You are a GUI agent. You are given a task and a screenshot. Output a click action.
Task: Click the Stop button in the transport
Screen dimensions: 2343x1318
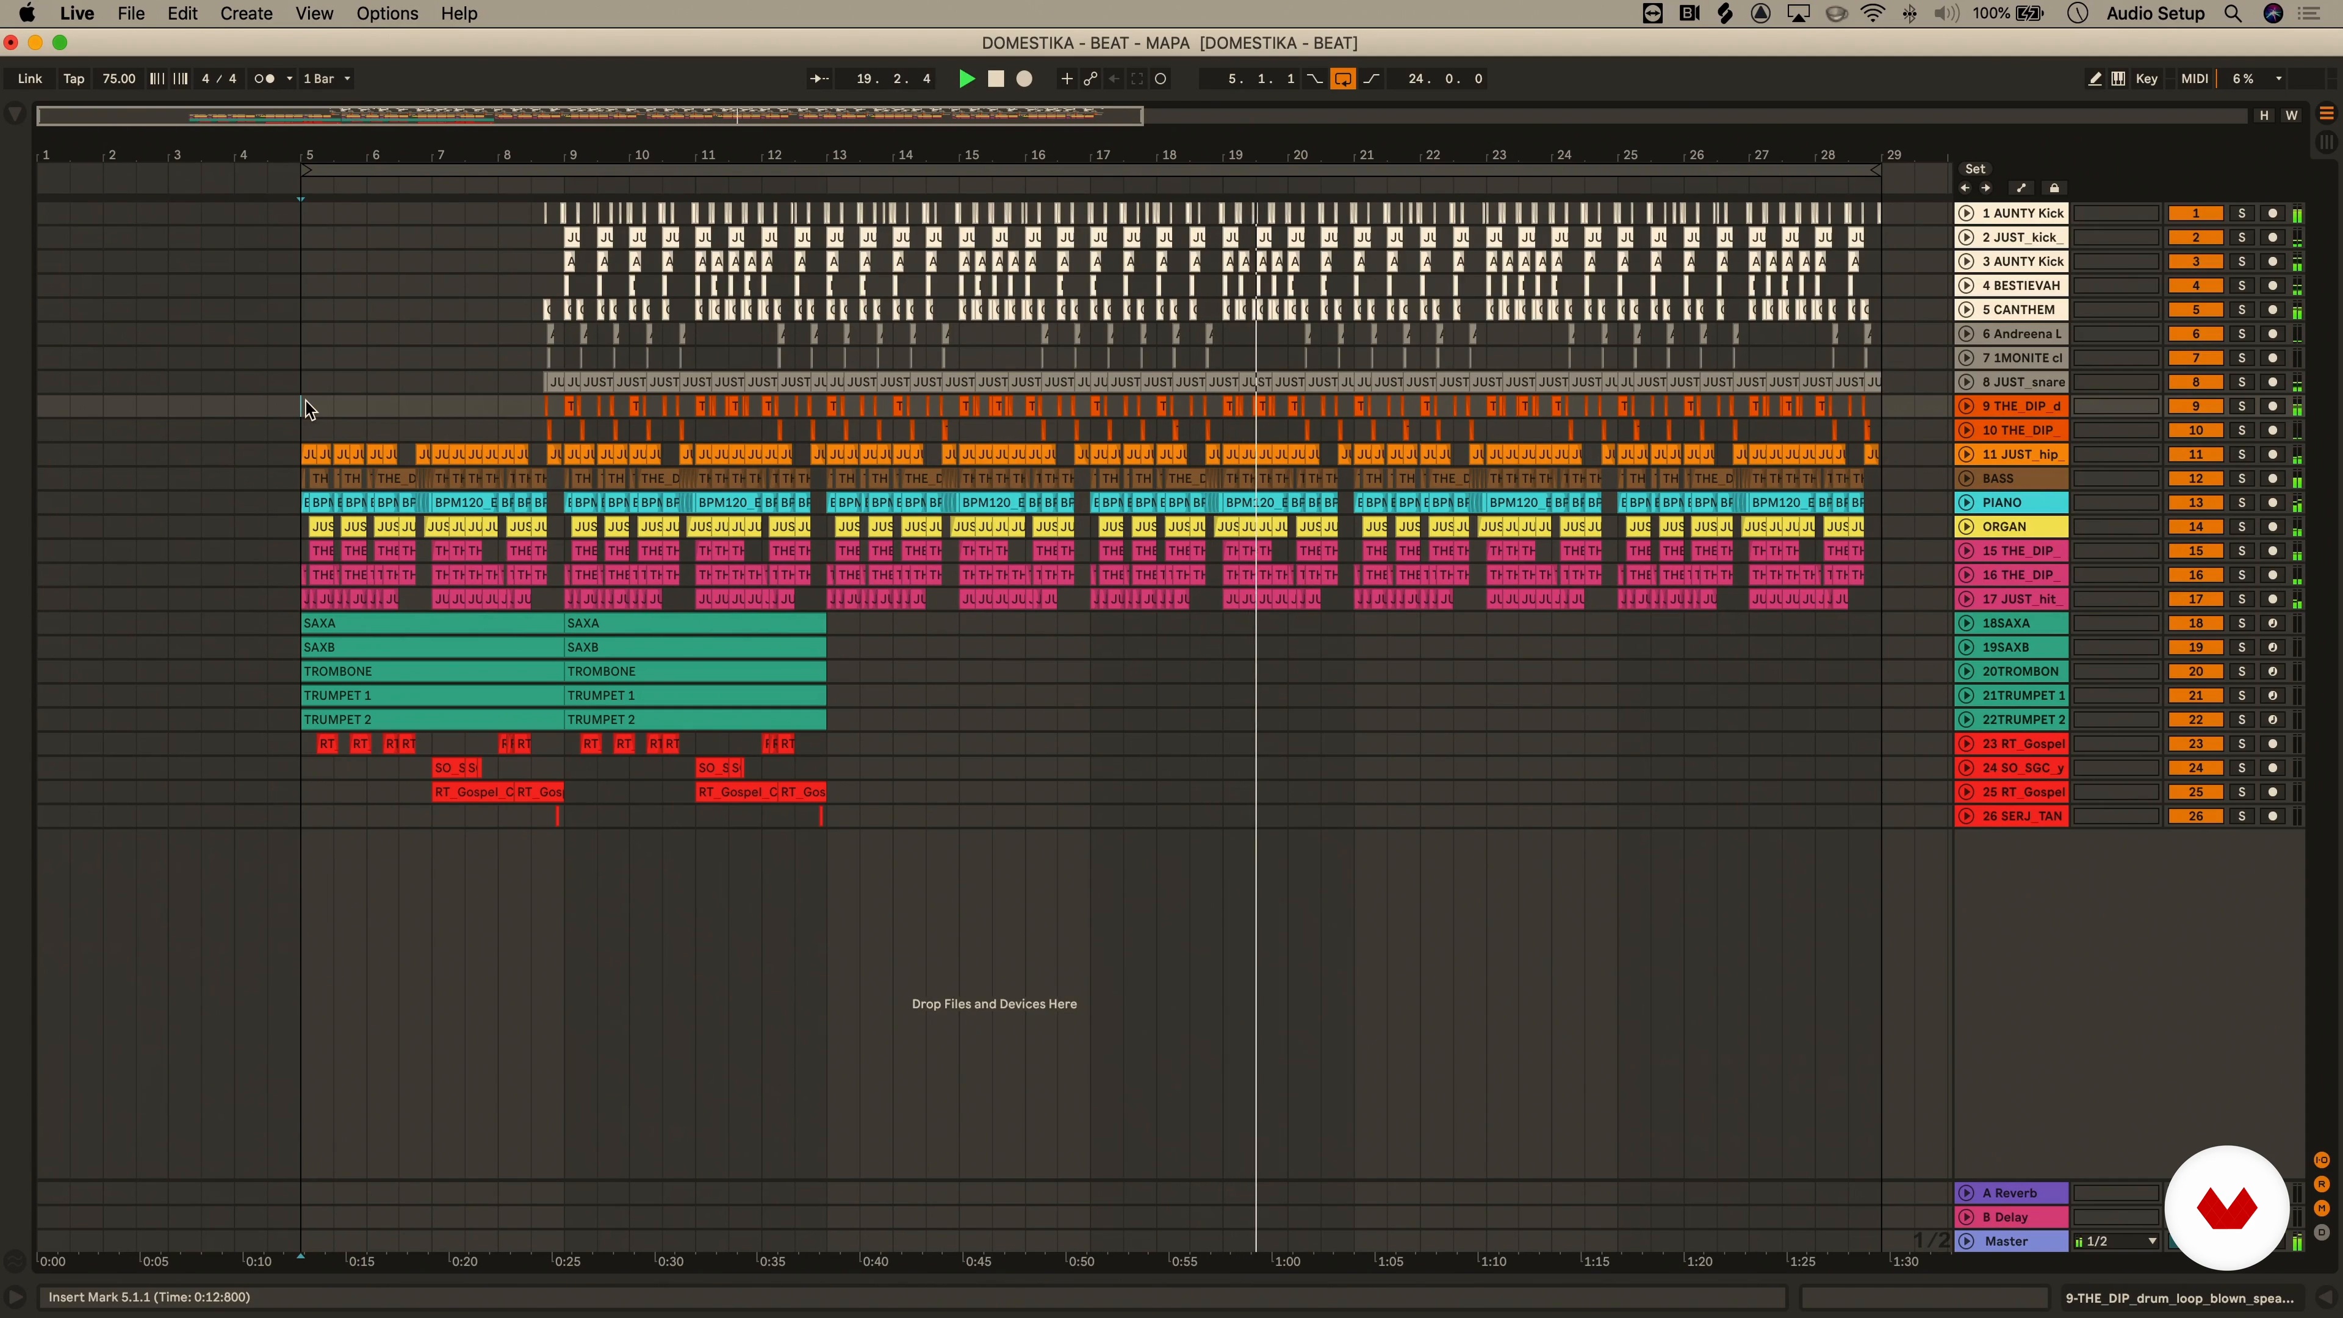click(x=996, y=79)
